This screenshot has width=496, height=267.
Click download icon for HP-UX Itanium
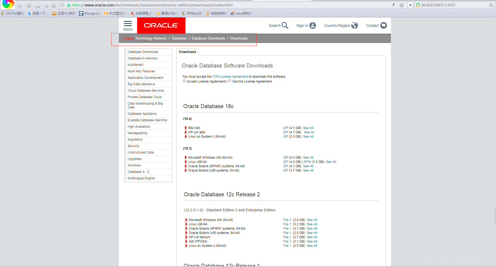pyautogui.click(x=186, y=237)
